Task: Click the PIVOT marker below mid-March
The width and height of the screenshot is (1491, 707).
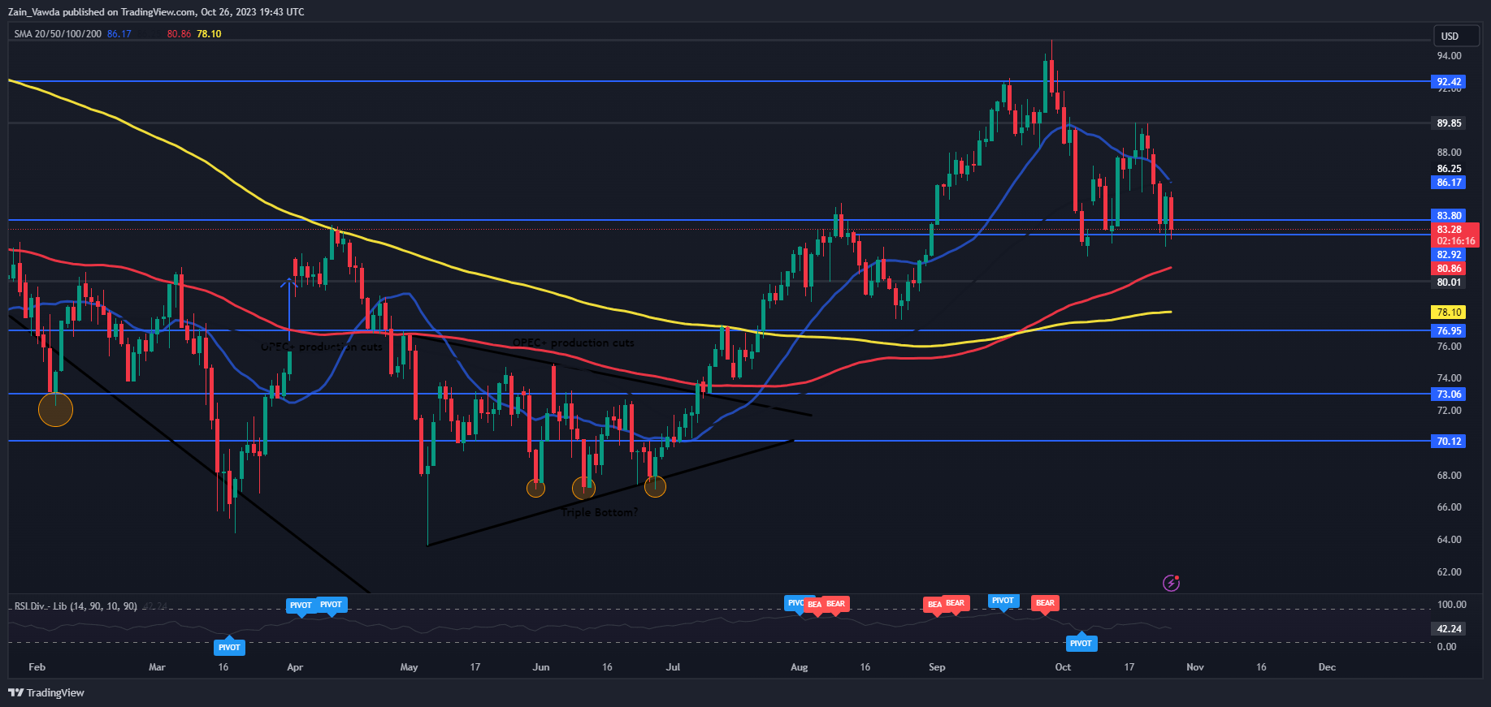Action: 229,647
